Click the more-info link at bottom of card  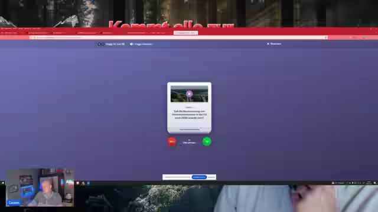click(x=190, y=130)
